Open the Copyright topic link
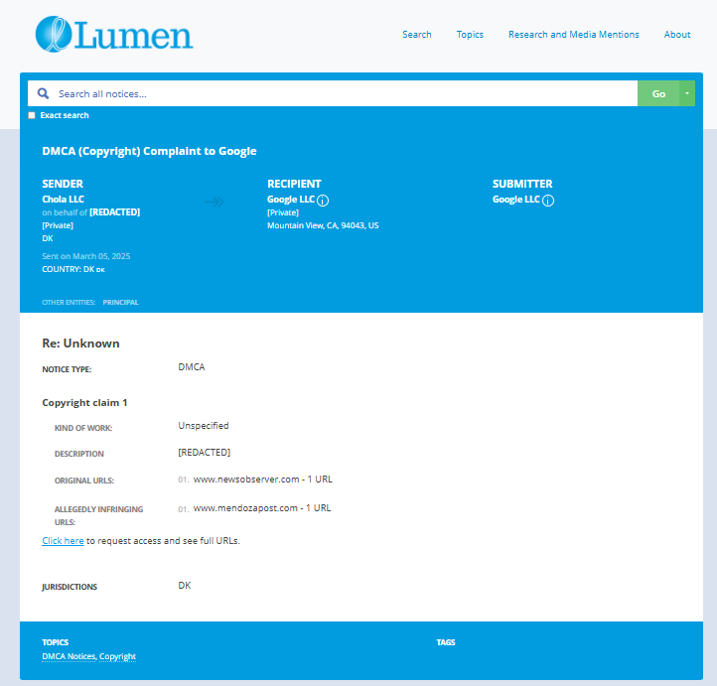The image size is (717, 686). [117, 656]
